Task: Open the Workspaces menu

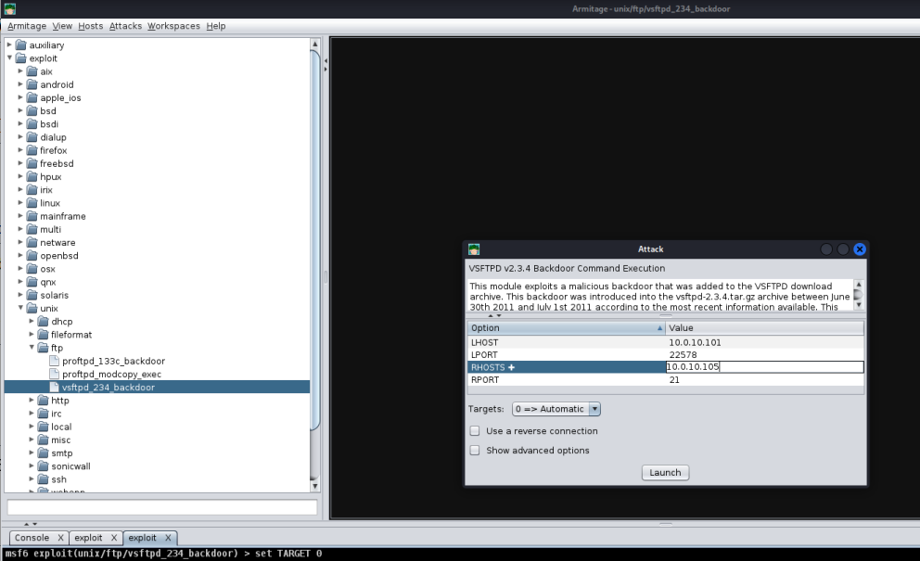Action: pyautogui.click(x=173, y=26)
